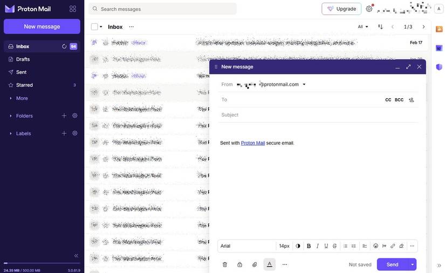445x273 pixels.
Task: Open the From address dropdown
Action: tap(304, 84)
